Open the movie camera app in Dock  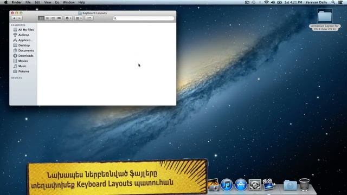[268, 184]
